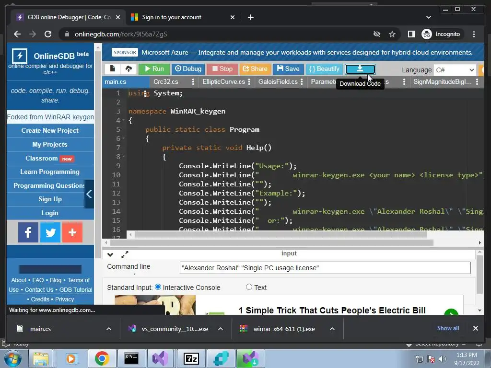Beautify the code
Image resolution: width=491 pixels, height=368 pixels.
(324, 69)
